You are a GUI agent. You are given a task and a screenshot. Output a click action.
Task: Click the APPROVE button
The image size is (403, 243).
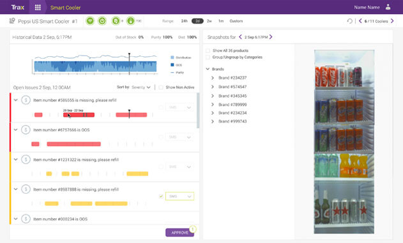(x=179, y=233)
